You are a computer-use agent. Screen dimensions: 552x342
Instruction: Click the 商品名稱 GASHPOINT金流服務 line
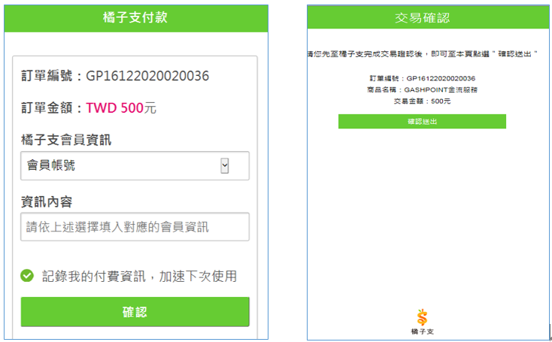(422, 89)
